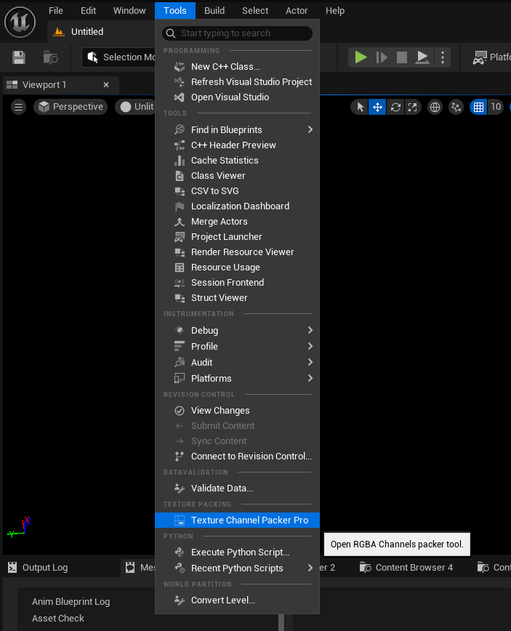Choose Open Visual Studio
The width and height of the screenshot is (511, 631).
pyautogui.click(x=238, y=97)
